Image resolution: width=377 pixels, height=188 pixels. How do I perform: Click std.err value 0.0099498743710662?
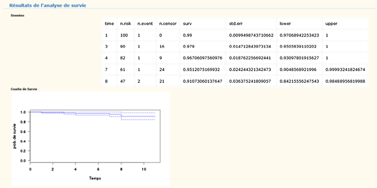pyautogui.click(x=252, y=35)
